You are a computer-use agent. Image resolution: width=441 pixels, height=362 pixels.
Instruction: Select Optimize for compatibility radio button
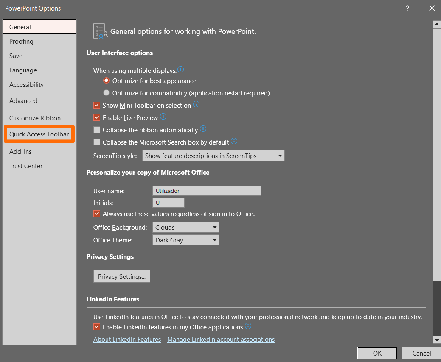click(106, 93)
